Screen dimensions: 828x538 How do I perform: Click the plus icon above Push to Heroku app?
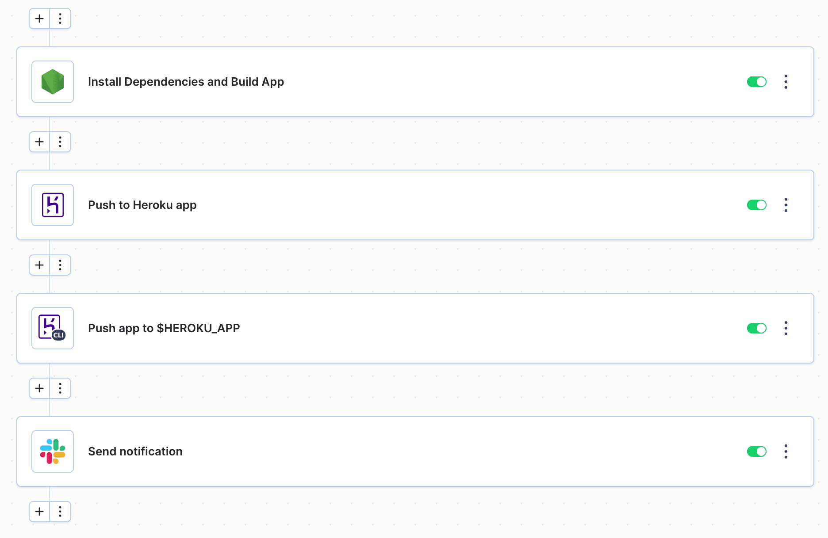(39, 142)
